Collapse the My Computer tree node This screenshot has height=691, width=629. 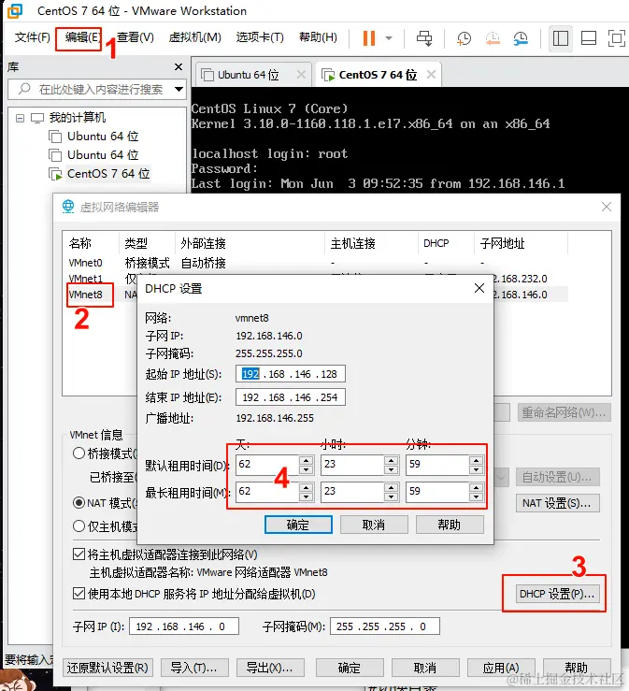click(x=20, y=118)
